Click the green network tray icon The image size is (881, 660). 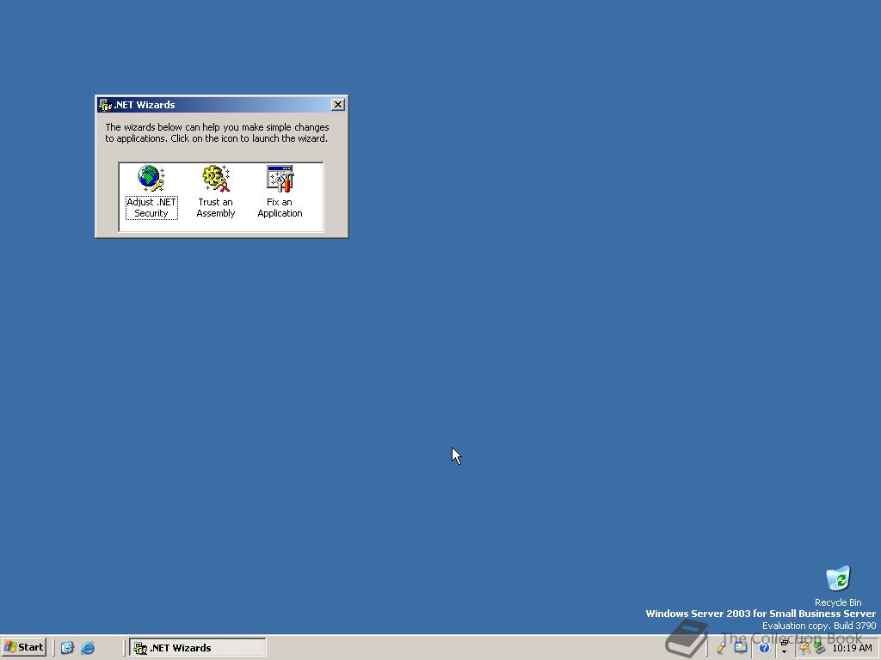click(819, 648)
